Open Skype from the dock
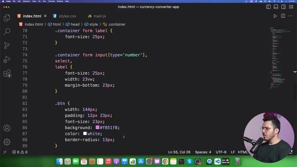297x167 pixels. [x=189, y=161]
